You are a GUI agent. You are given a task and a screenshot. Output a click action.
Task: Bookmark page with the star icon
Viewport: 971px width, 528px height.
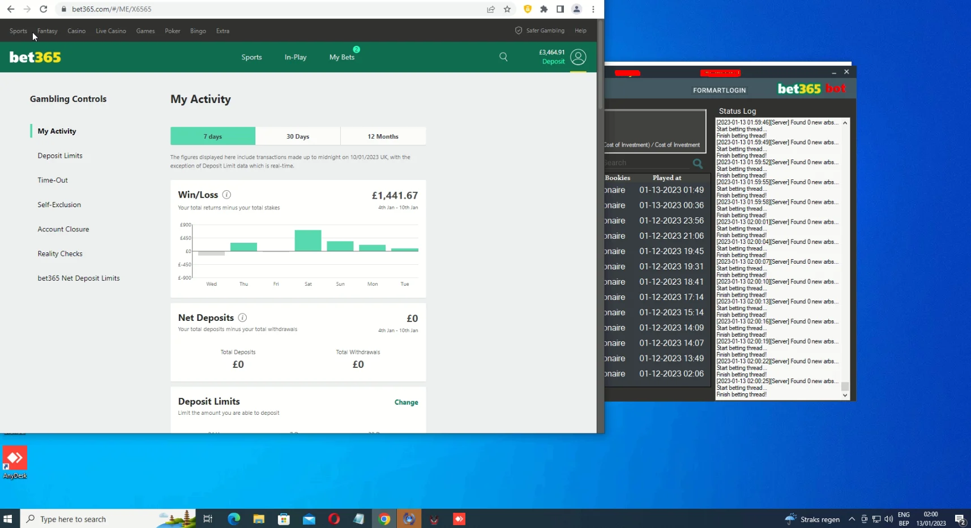507,9
